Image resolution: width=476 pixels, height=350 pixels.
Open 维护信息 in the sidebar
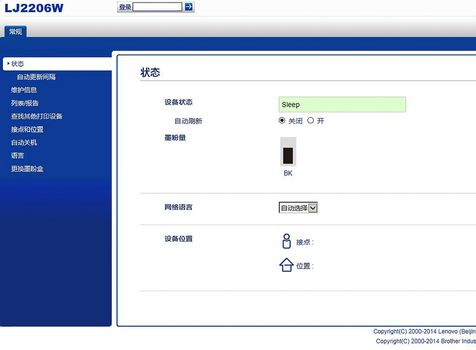(x=25, y=90)
